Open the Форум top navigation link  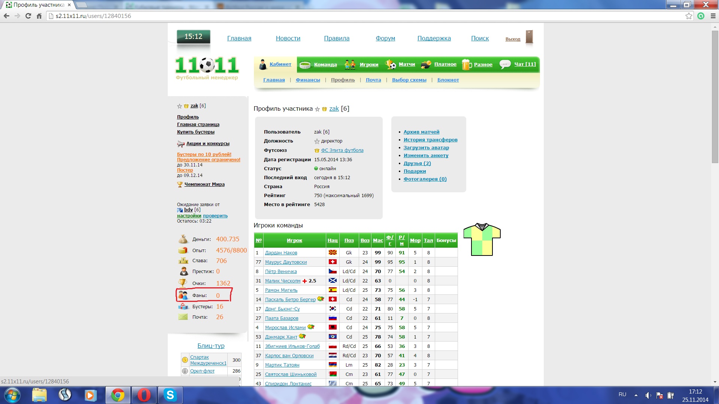click(x=385, y=38)
